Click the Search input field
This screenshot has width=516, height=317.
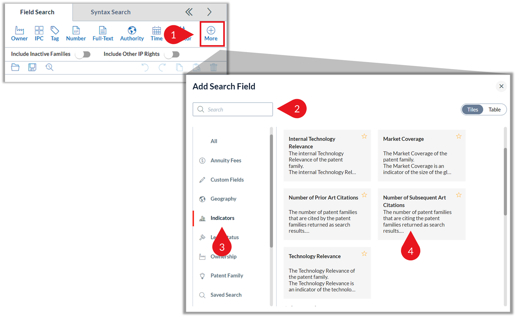[233, 109]
